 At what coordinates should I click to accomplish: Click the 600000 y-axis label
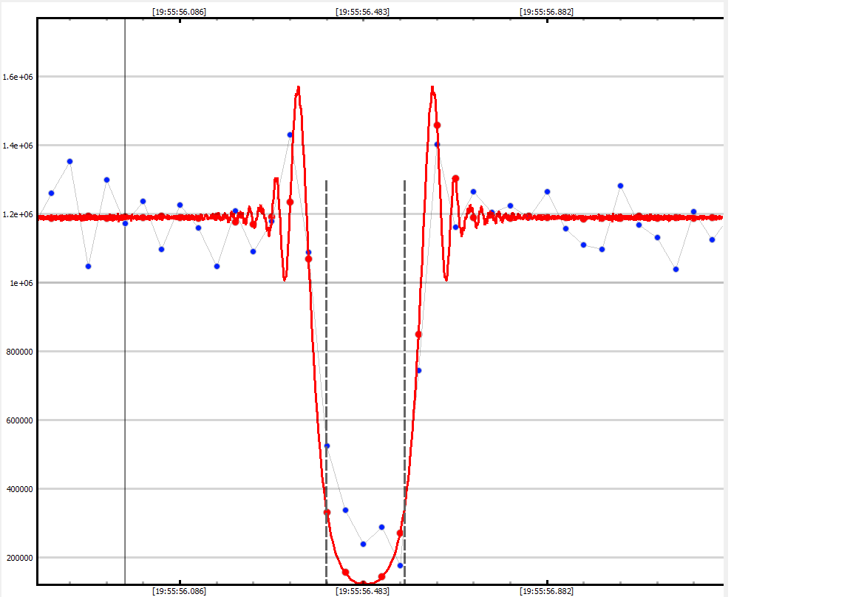(19, 420)
